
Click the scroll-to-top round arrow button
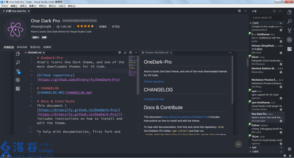(238, 144)
